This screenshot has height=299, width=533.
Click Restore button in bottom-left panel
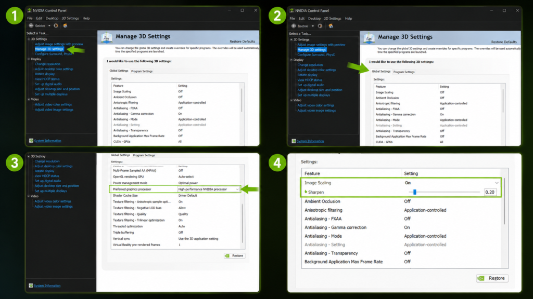pos(235,255)
